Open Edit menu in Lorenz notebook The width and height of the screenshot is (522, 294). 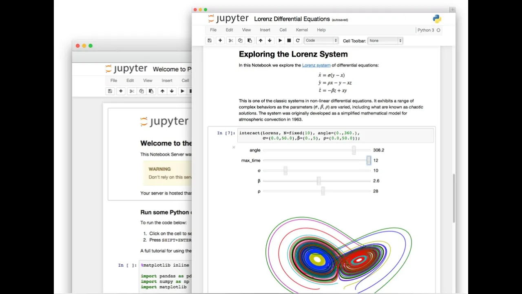(230, 30)
